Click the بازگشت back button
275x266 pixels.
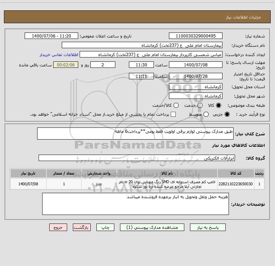tap(82, 227)
